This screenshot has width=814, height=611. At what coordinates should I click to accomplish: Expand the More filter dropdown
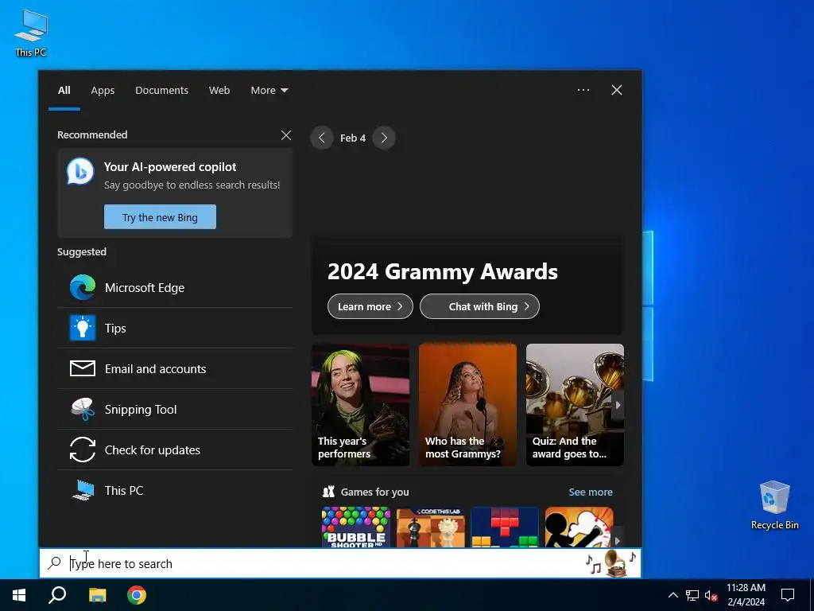[269, 91]
